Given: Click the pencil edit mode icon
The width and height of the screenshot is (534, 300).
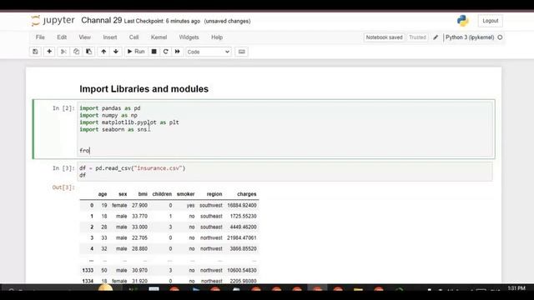Looking at the screenshot, I should coord(436,37).
